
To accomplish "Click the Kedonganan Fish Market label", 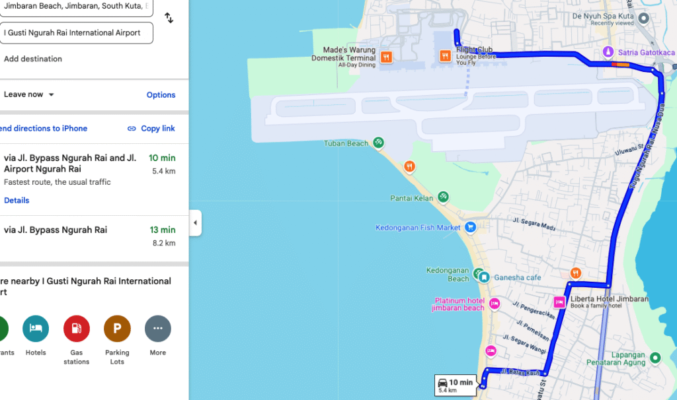I will 418,228.
